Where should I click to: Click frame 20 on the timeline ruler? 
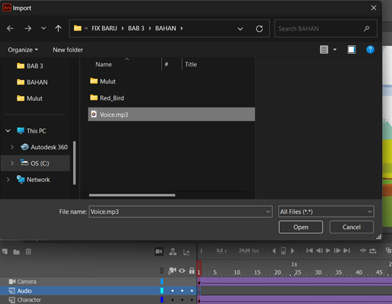click(278, 273)
